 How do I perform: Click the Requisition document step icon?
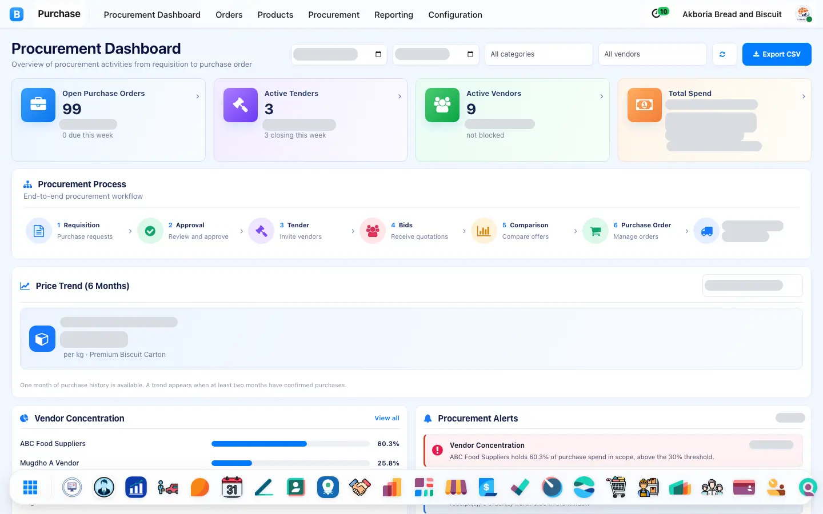[x=39, y=231]
